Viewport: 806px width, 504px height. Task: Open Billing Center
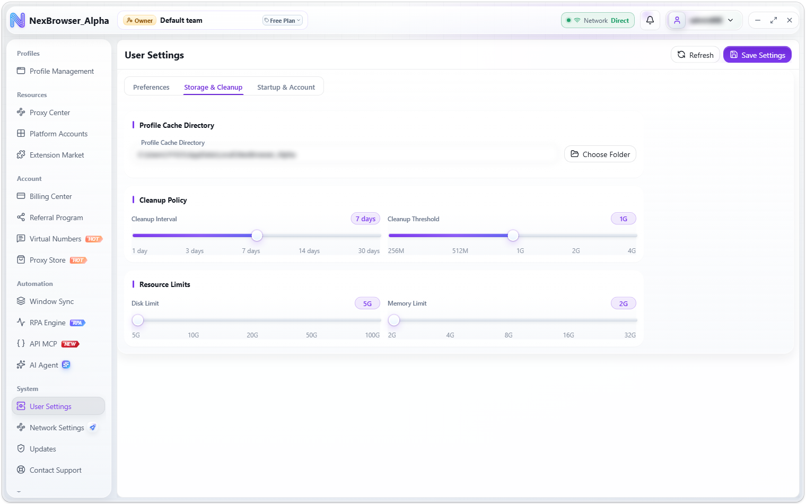coord(58,196)
